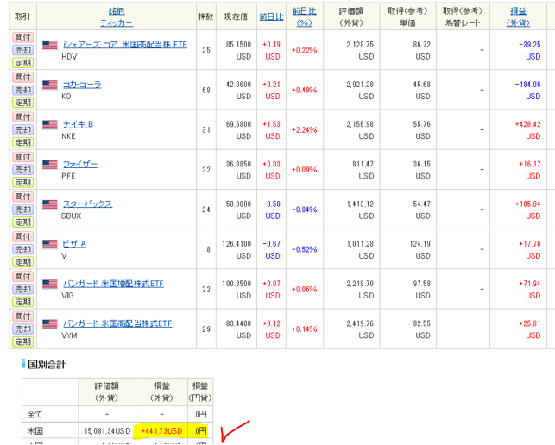The height and width of the screenshot is (445, 555).
Task: Select the +105.84 profit value for SBUX
Action: coord(527,204)
